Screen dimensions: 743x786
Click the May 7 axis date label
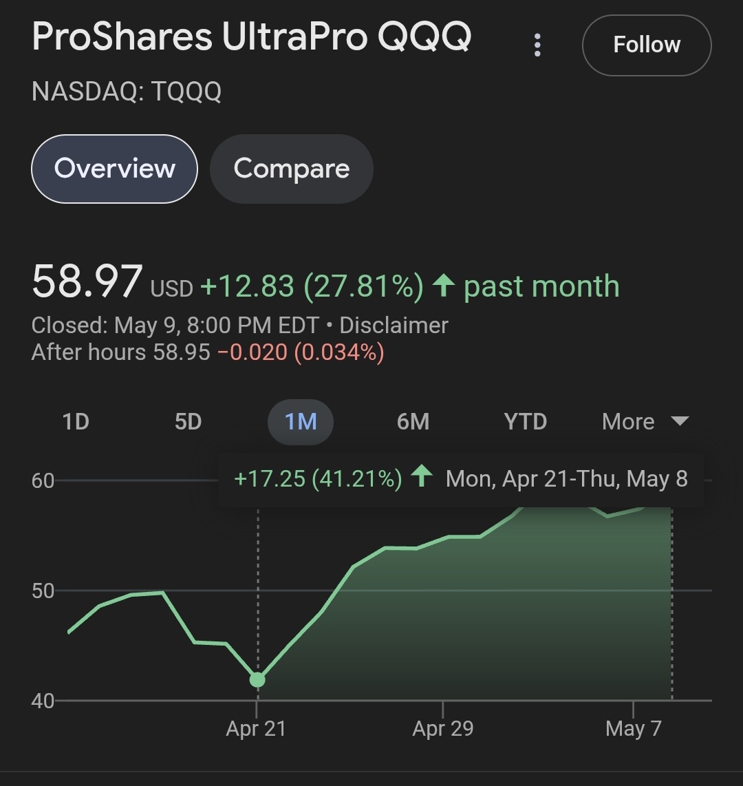pyautogui.click(x=634, y=728)
